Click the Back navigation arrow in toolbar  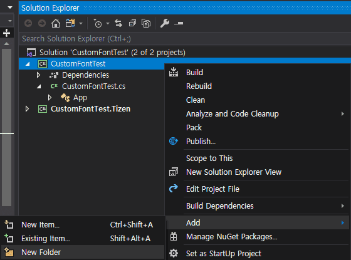point(28,23)
